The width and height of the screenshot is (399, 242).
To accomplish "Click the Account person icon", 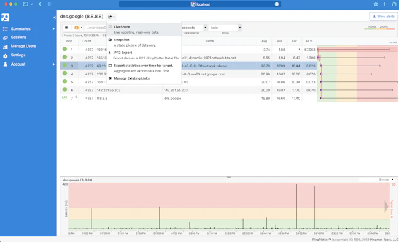I will pyautogui.click(x=6, y=64).
